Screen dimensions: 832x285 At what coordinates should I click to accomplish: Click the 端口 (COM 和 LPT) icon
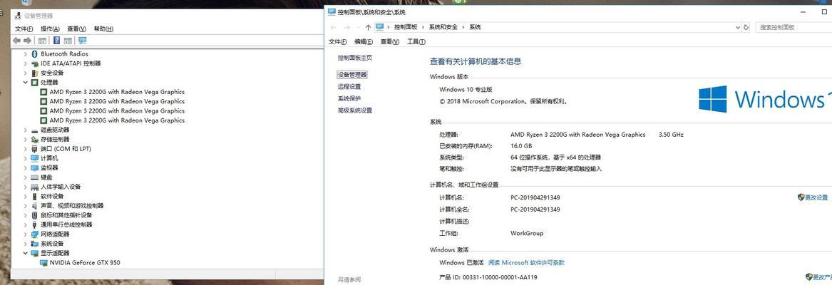(x=34, y=149)
